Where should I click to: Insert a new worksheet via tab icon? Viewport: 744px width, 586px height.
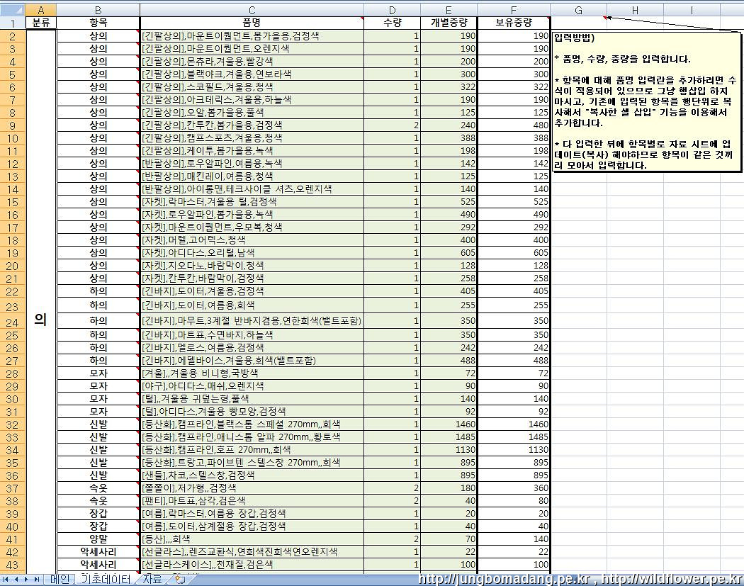coord(181,580)
